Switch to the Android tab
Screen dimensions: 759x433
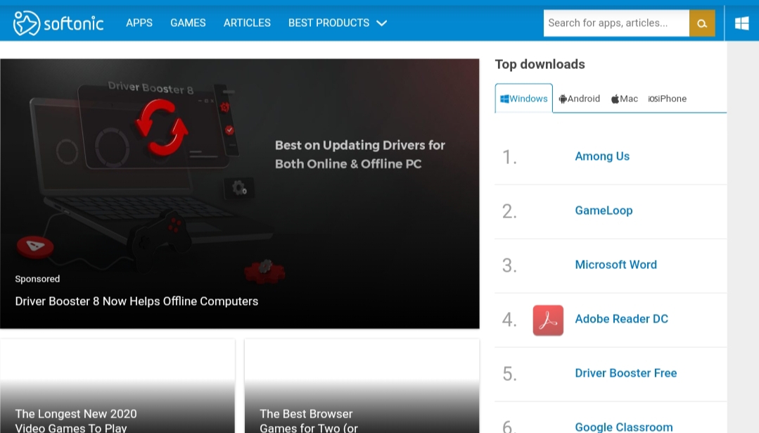pos(580,99)
